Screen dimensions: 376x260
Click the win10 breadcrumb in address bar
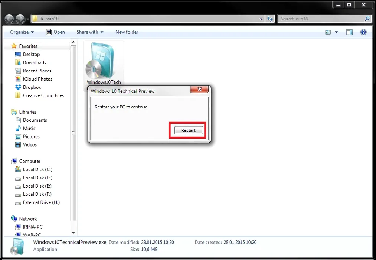52,19
